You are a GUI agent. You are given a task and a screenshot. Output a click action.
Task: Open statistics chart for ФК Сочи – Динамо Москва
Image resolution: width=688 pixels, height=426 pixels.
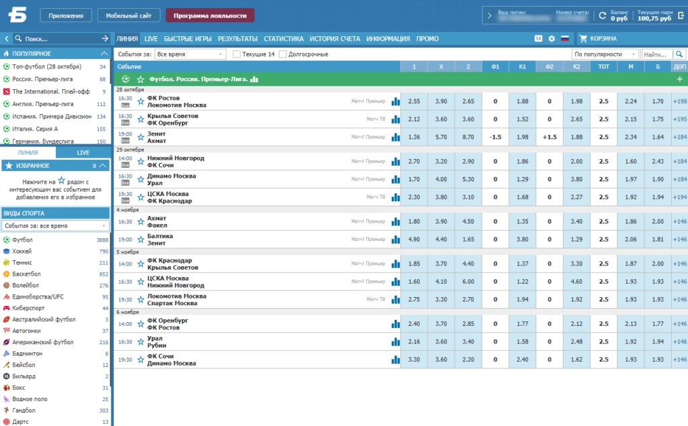pos(396,360)
